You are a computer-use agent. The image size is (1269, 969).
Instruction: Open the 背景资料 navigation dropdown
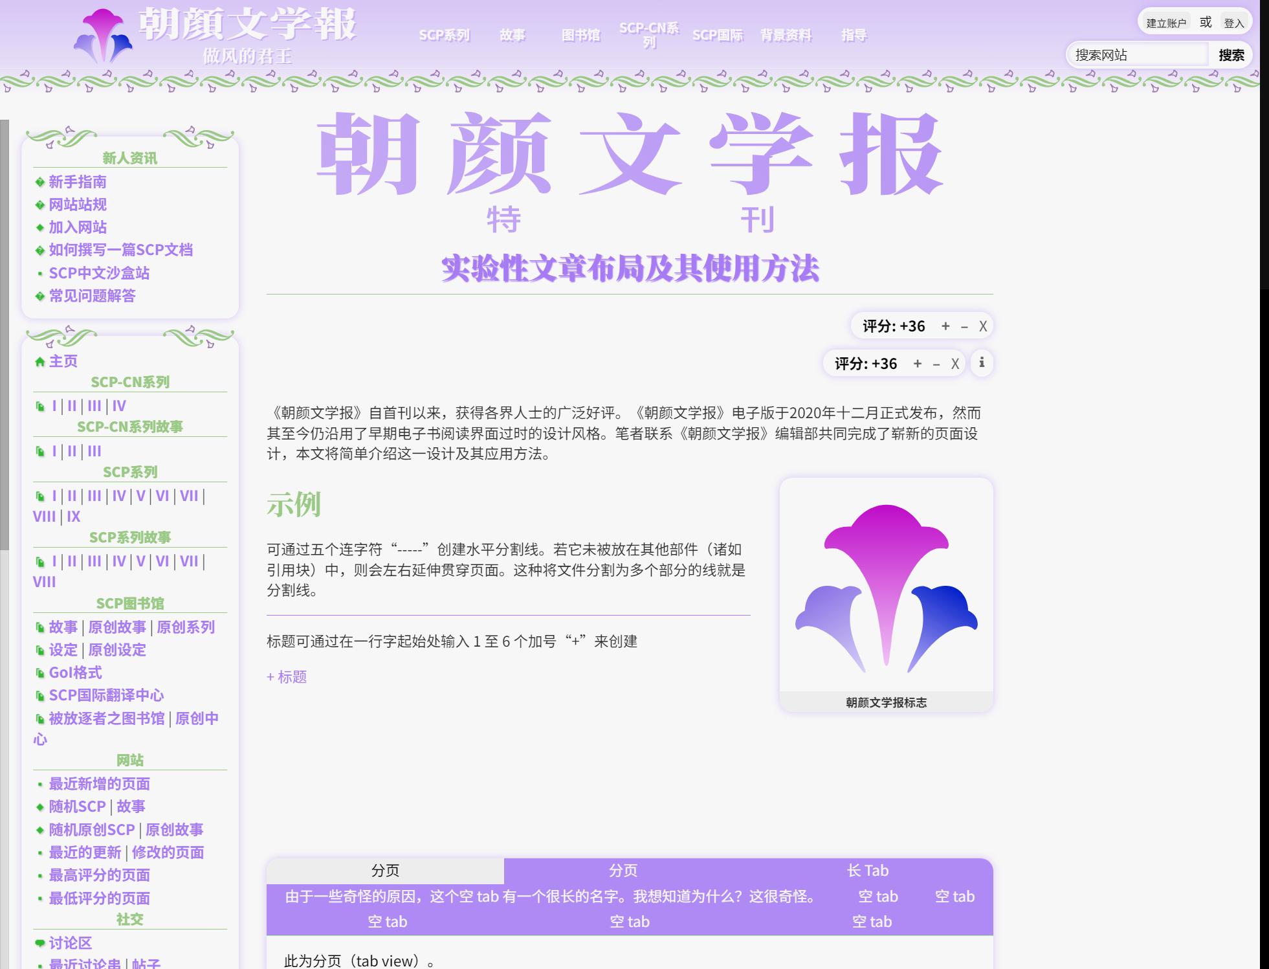(x=786, y=35)
